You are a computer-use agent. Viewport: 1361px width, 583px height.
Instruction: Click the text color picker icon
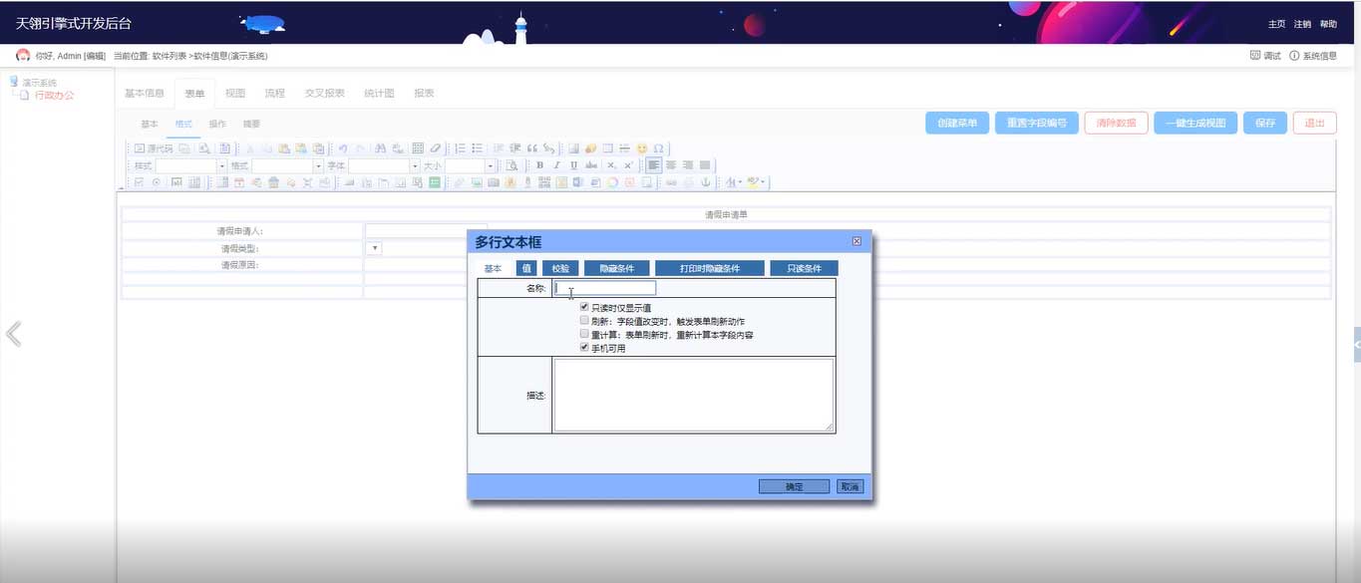(x=733, y=182)
